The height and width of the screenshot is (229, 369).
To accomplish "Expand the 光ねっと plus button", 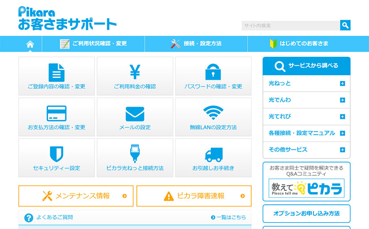I will coord(343,83).
